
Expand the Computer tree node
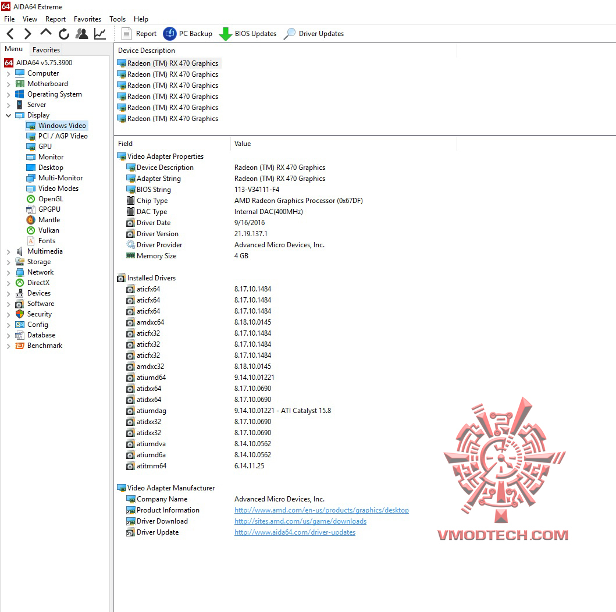tap(8, 73)
